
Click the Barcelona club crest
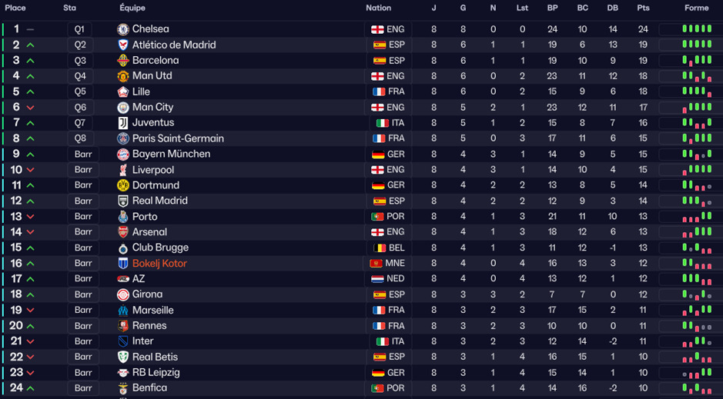(123, 61)
